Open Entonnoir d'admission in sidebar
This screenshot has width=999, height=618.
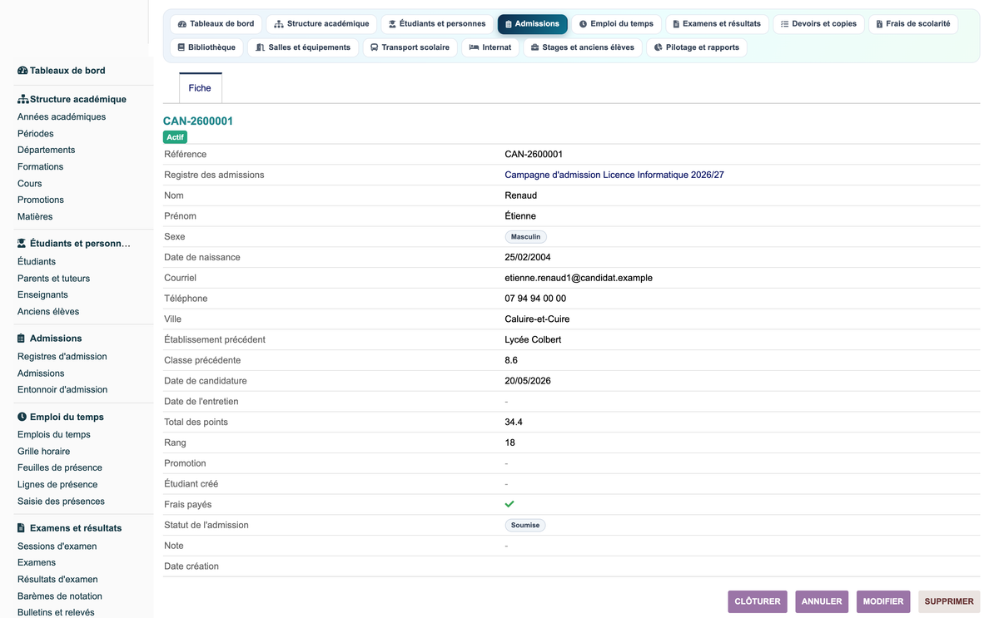(x=62, y=390)
